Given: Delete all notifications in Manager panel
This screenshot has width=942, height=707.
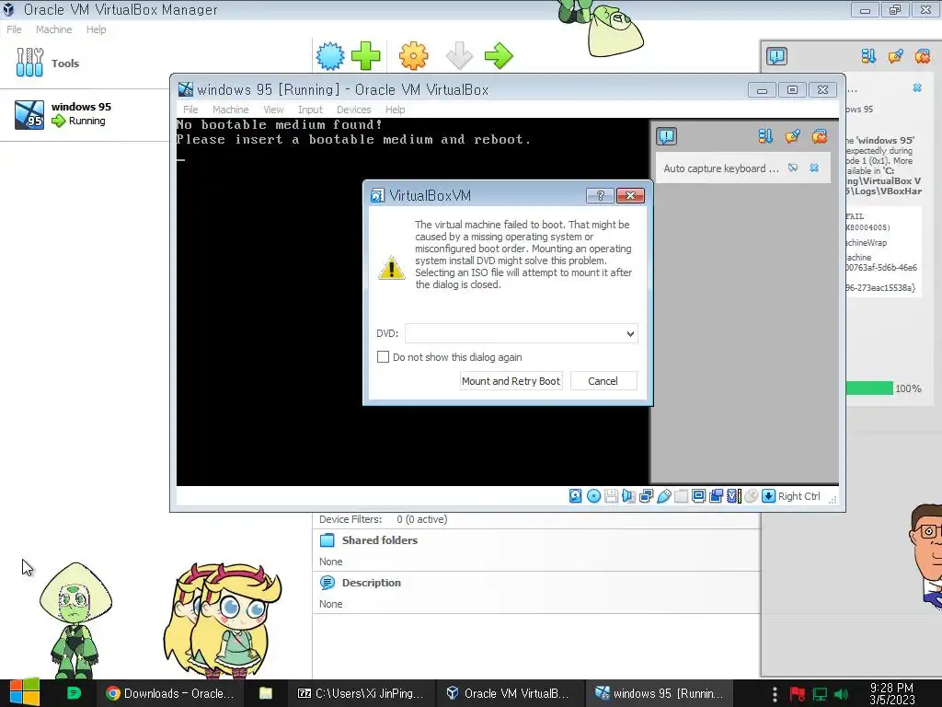Looking at the screenshot, I should coord(923,56).
